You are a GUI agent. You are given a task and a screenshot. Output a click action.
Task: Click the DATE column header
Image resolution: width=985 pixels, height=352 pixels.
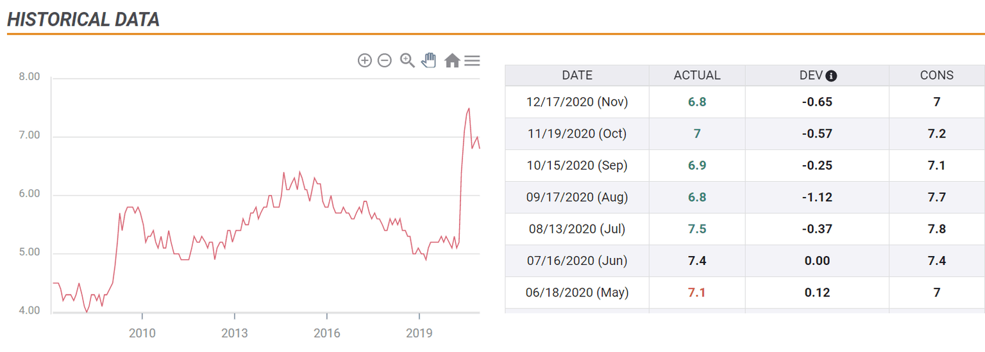tap(577, 76)
